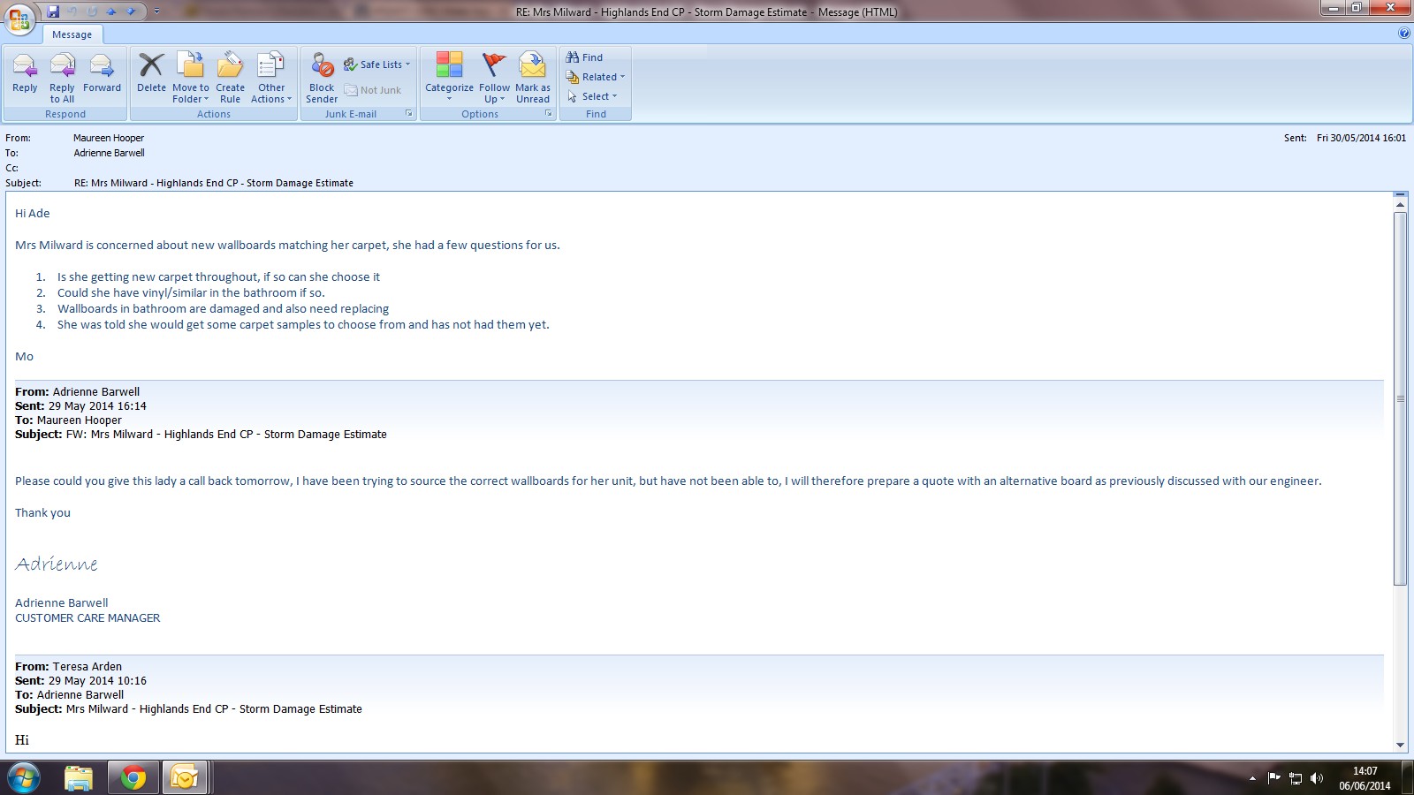Click 'From: Teresa Arden' header line

point(68,667)
